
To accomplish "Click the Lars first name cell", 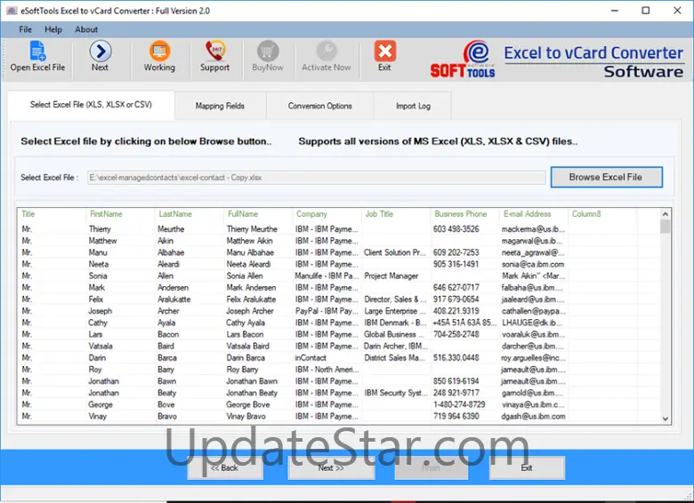I will 95,334.
